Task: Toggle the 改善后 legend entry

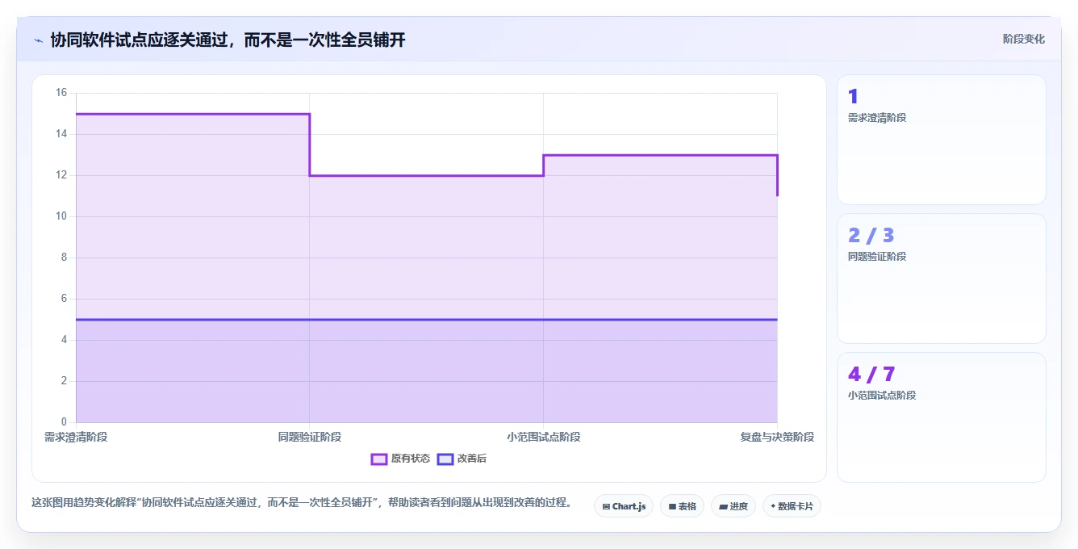Action: point(462,459)
